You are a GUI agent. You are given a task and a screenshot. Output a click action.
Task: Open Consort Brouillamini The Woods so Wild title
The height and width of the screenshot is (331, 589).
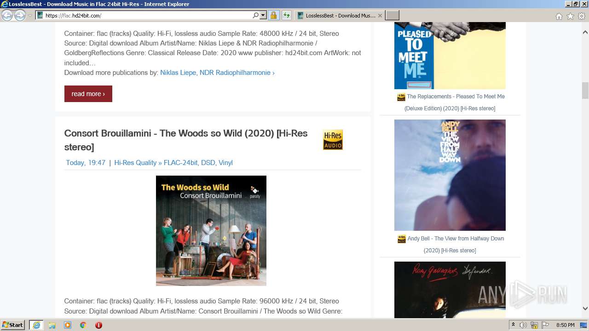[x=186, y=140]
